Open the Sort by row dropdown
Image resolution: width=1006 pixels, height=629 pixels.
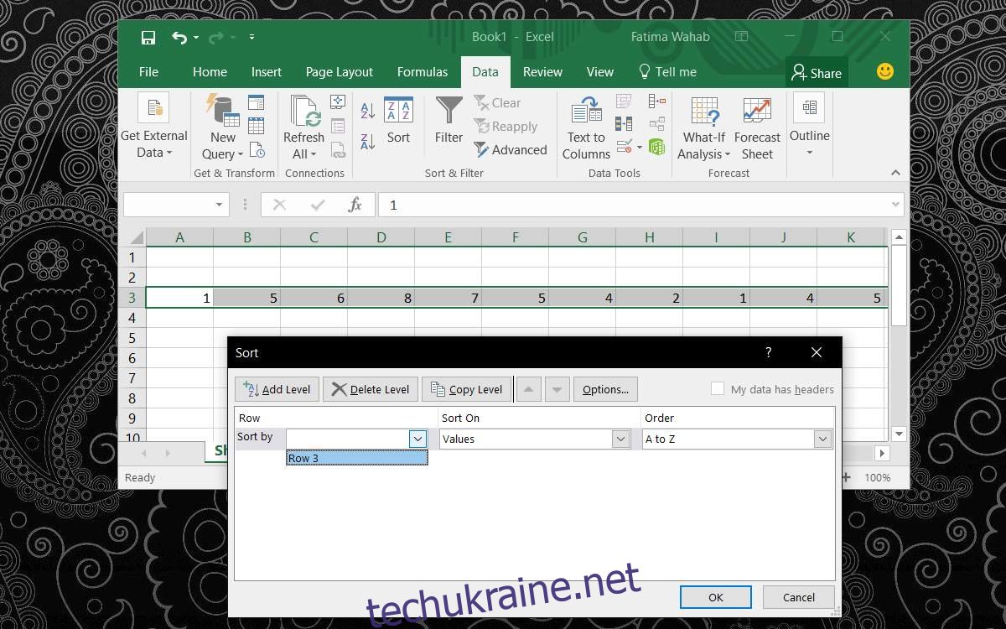(418, 439)
